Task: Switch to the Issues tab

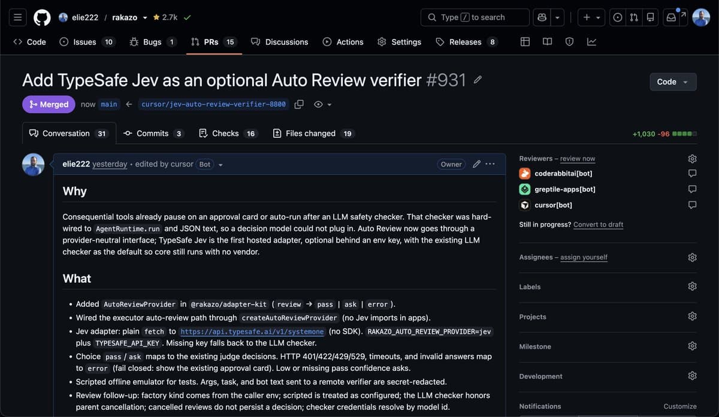Action: pyautogui.click(x=87, y=42)
